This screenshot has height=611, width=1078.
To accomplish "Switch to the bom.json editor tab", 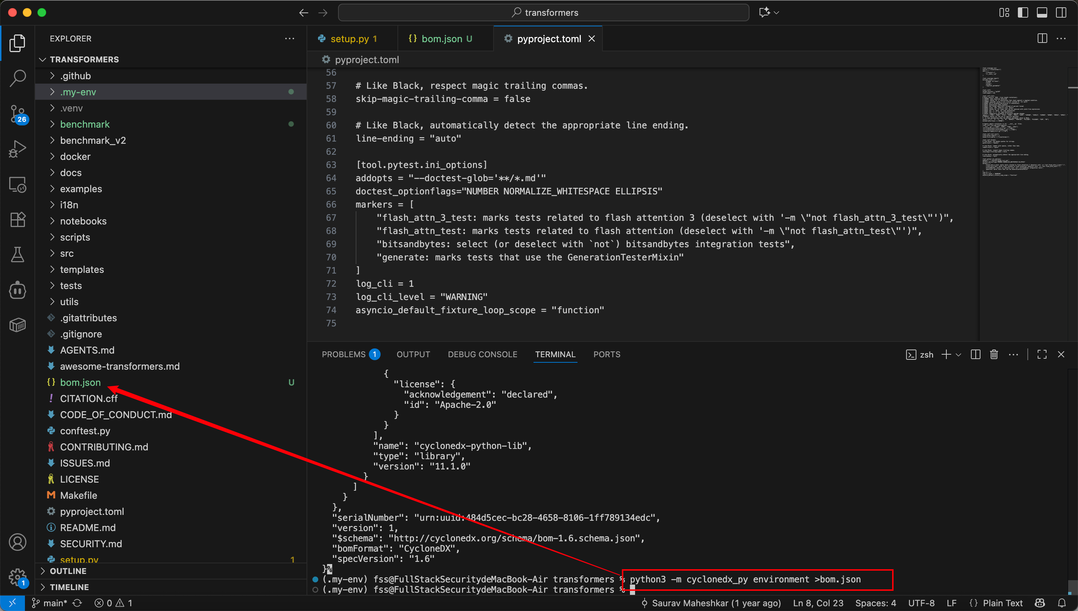I will [x=441, y=39].
